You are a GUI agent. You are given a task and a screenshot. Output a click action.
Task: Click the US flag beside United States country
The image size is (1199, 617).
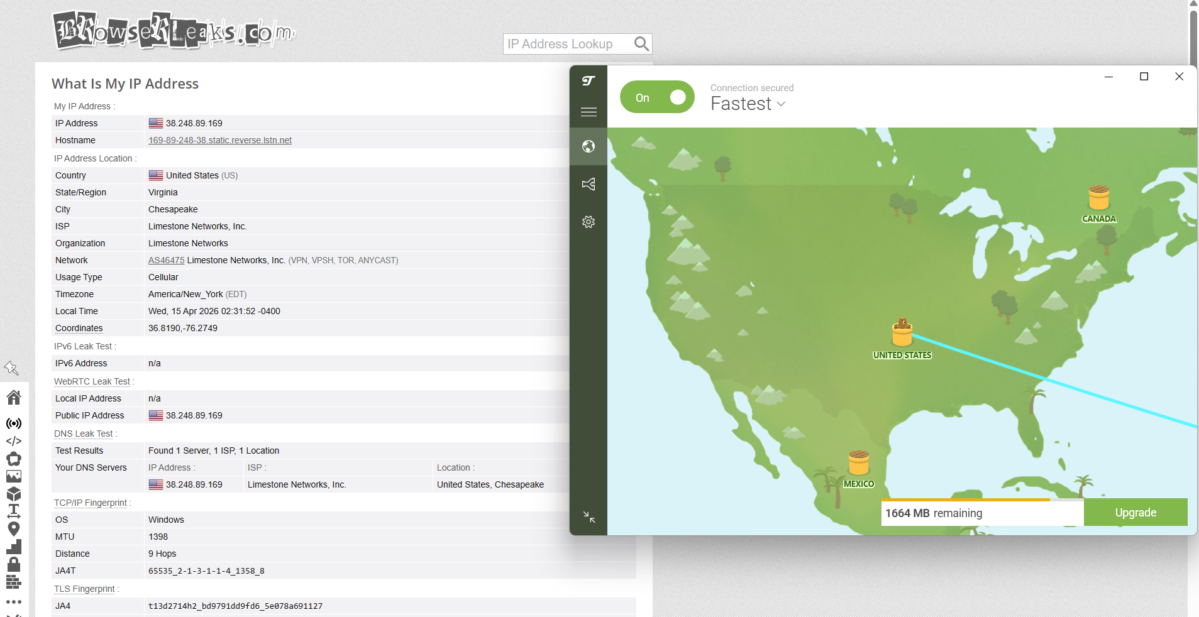tap(156, 175)
